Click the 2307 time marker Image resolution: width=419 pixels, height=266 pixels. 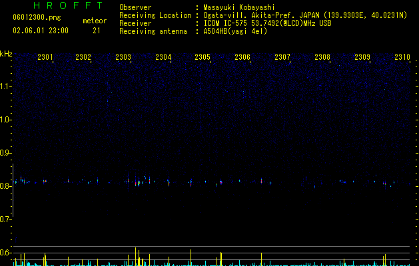click(282, 57)
